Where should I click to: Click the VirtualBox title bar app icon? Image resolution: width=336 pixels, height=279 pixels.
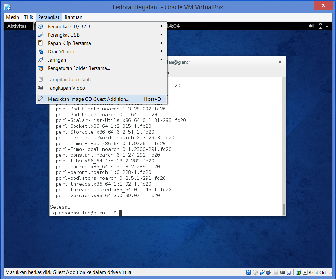7,7
